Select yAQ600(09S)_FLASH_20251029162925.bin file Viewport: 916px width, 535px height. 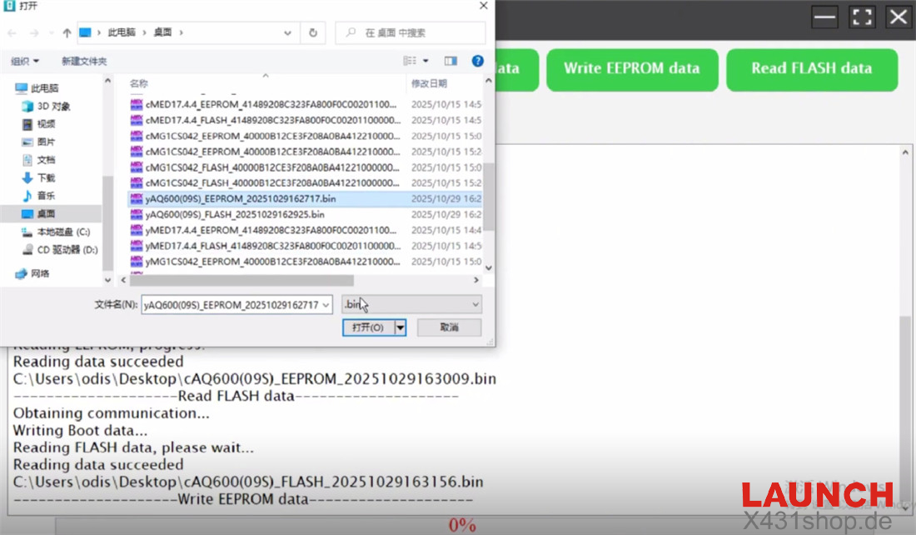(235, 214)
